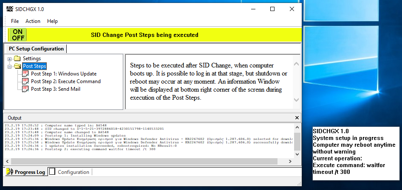The image size is (402, 190).
Task: Click log line '1 updates installation Succeeded'
Action: 91,145
